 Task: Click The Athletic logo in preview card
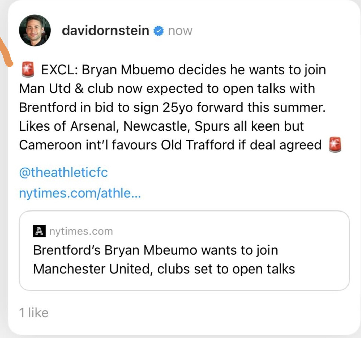tap(39, 231)
